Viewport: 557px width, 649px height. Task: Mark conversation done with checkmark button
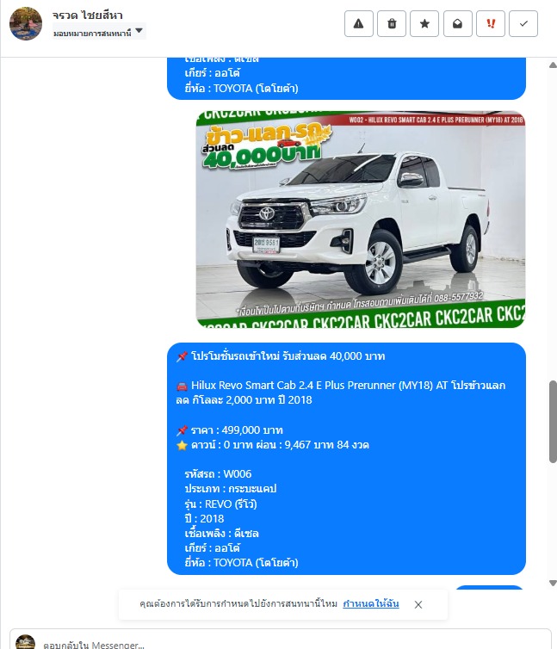(523, 24)
